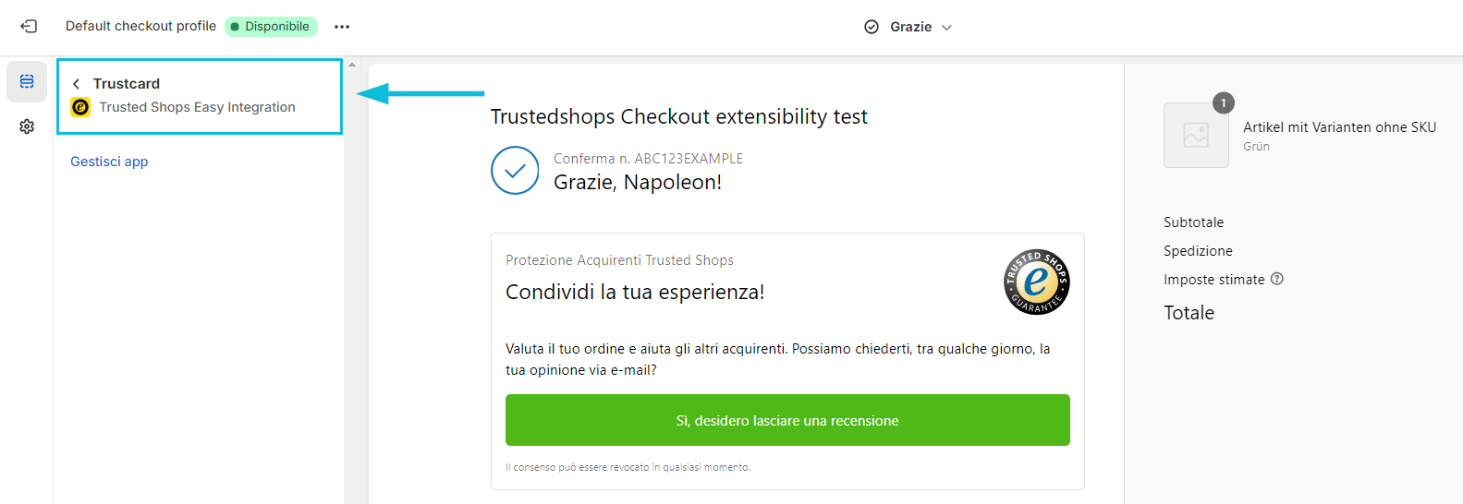This screenshot has width=1463, height=504.
Task: Click the Disponibile status badge
Action: coord(271,27)
